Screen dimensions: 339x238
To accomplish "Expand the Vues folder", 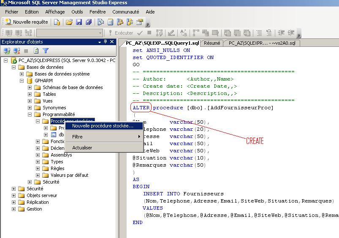I will click(x=30, y=101).
